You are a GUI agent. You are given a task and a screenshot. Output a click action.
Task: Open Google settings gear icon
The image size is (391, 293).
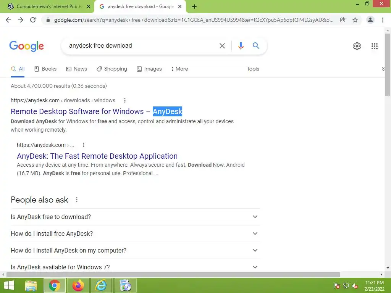(357, 46)
